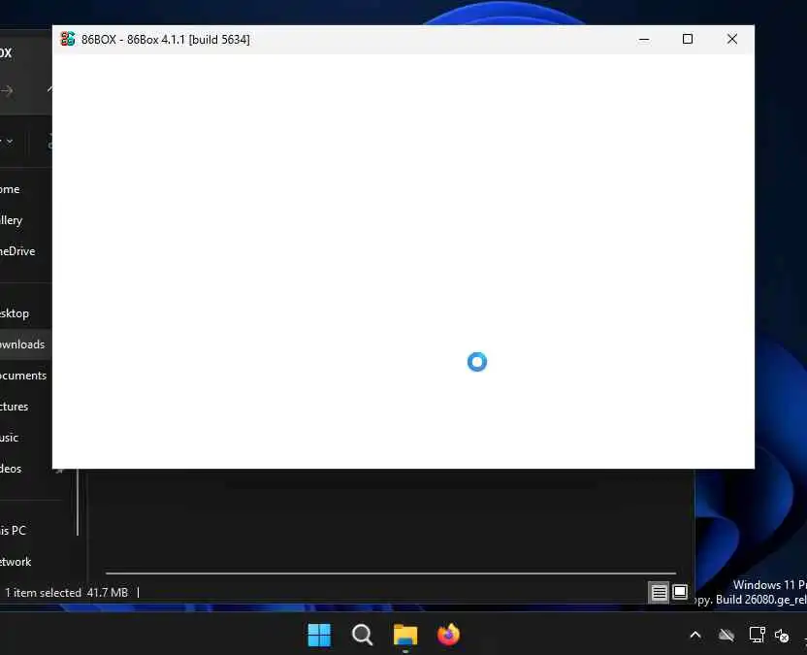Screen dimensions: 807x655
Task: Select This PC in File Explorer sidebar
Action: coord(13,531)
